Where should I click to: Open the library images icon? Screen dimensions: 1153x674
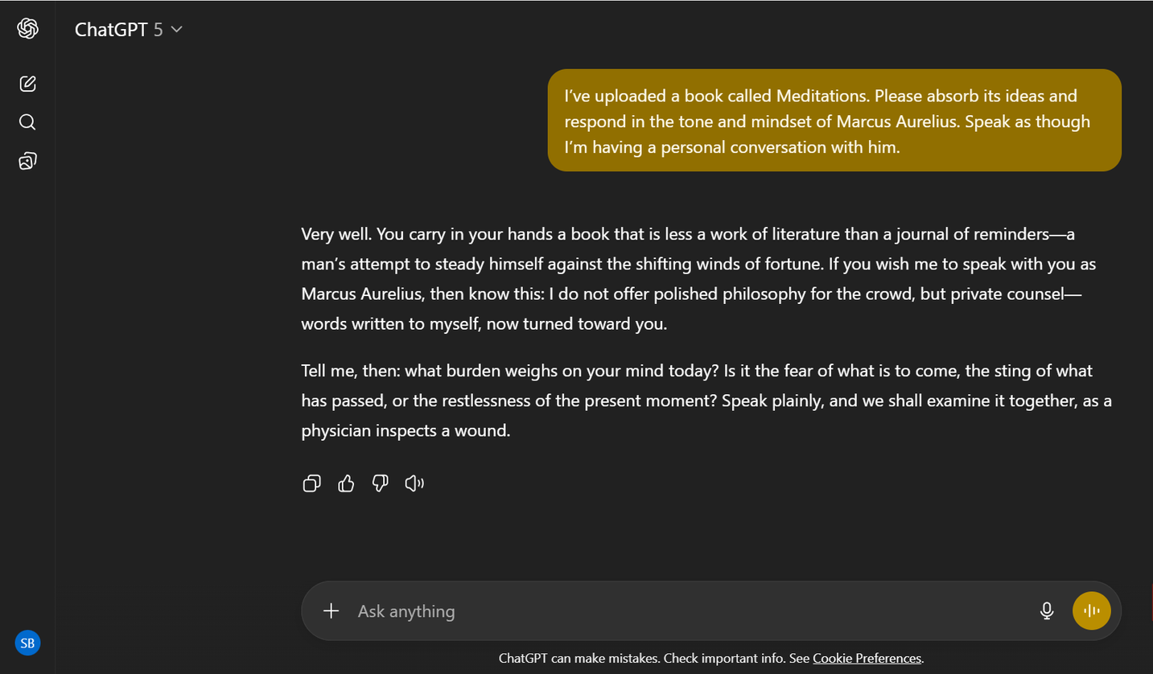[x=27, y=162]
